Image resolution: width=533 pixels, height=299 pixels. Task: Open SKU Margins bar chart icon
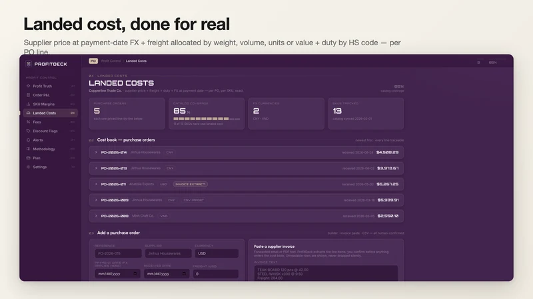[28, 104]
